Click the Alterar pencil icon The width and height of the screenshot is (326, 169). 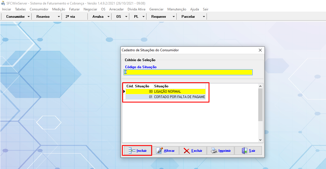159,151
